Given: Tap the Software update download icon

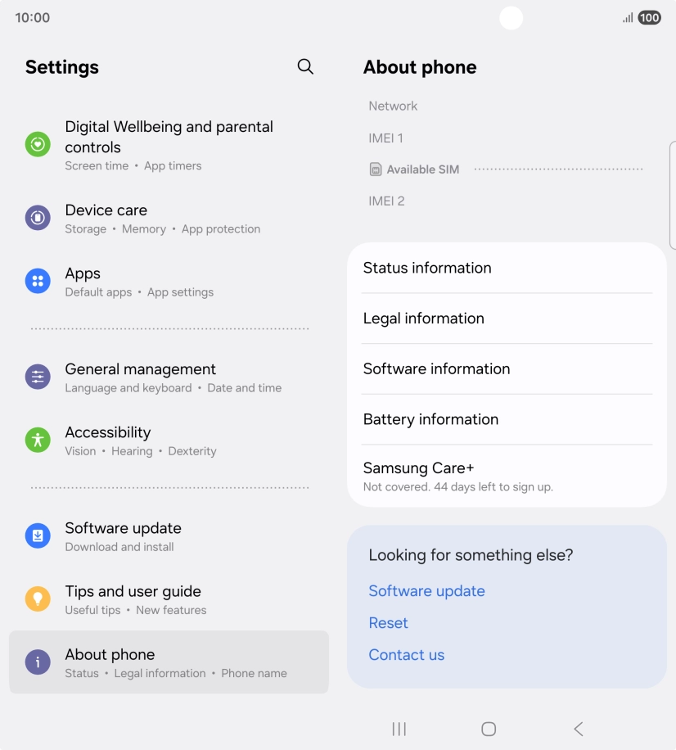Looking at the screenshot, I should [x=38, y=535].
